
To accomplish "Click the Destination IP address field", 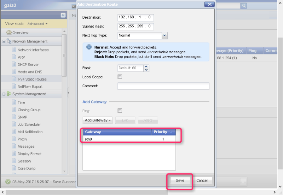I will [x=135, y=17].
